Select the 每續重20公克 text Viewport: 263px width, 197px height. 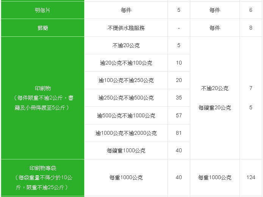click(x=214, y=108)
